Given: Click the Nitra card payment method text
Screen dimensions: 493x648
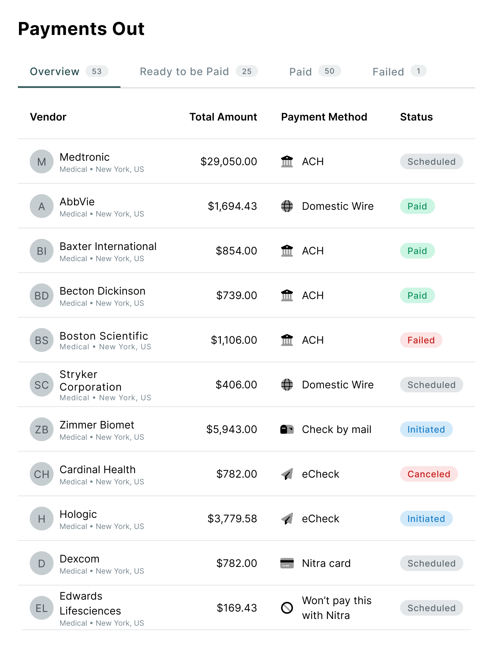Looking at the screenshot, I should [326, 563].
